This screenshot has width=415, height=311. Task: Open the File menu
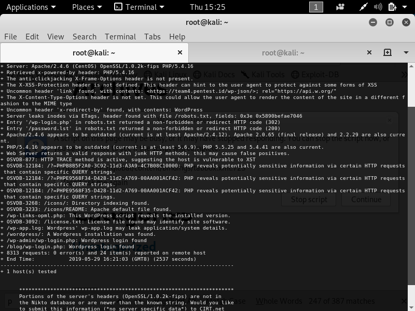(x=10, y=36)
